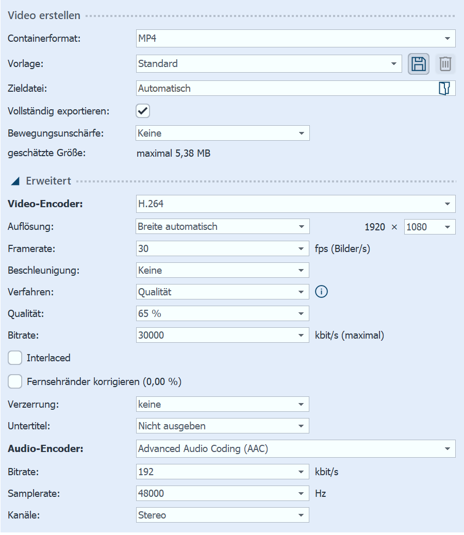Enable Fernsehränder korrigieren checkbox
Screen dimensions: 464x535
coord(15,382)
